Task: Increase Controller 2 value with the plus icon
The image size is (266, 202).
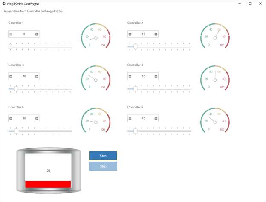Action: 156,34
